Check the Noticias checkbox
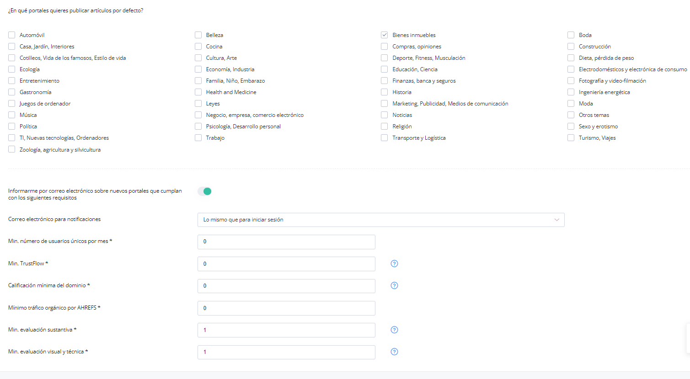Image resolution: width=690 pixels, height=379 pixels. (x=385, y=115)
